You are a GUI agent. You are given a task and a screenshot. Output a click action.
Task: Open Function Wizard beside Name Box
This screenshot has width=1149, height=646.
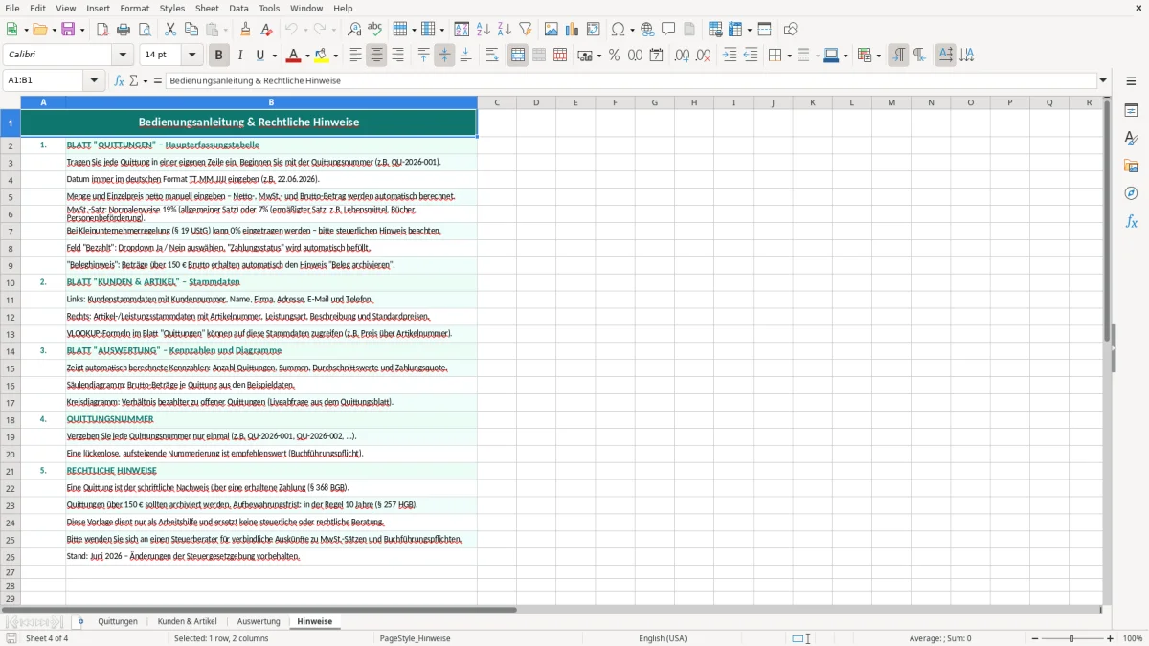click(120, 81)
